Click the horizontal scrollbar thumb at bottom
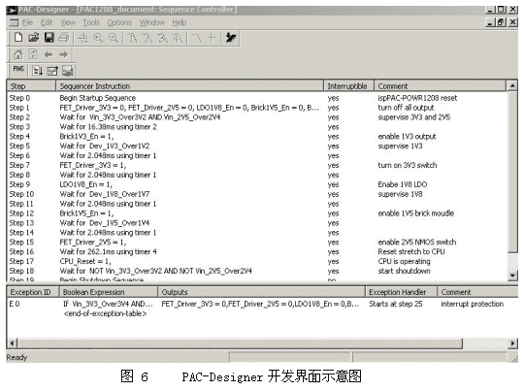 (240, 343)
